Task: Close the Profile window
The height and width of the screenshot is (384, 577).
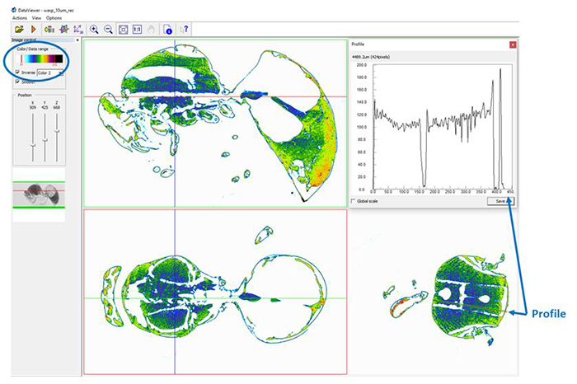Action: 513,44
